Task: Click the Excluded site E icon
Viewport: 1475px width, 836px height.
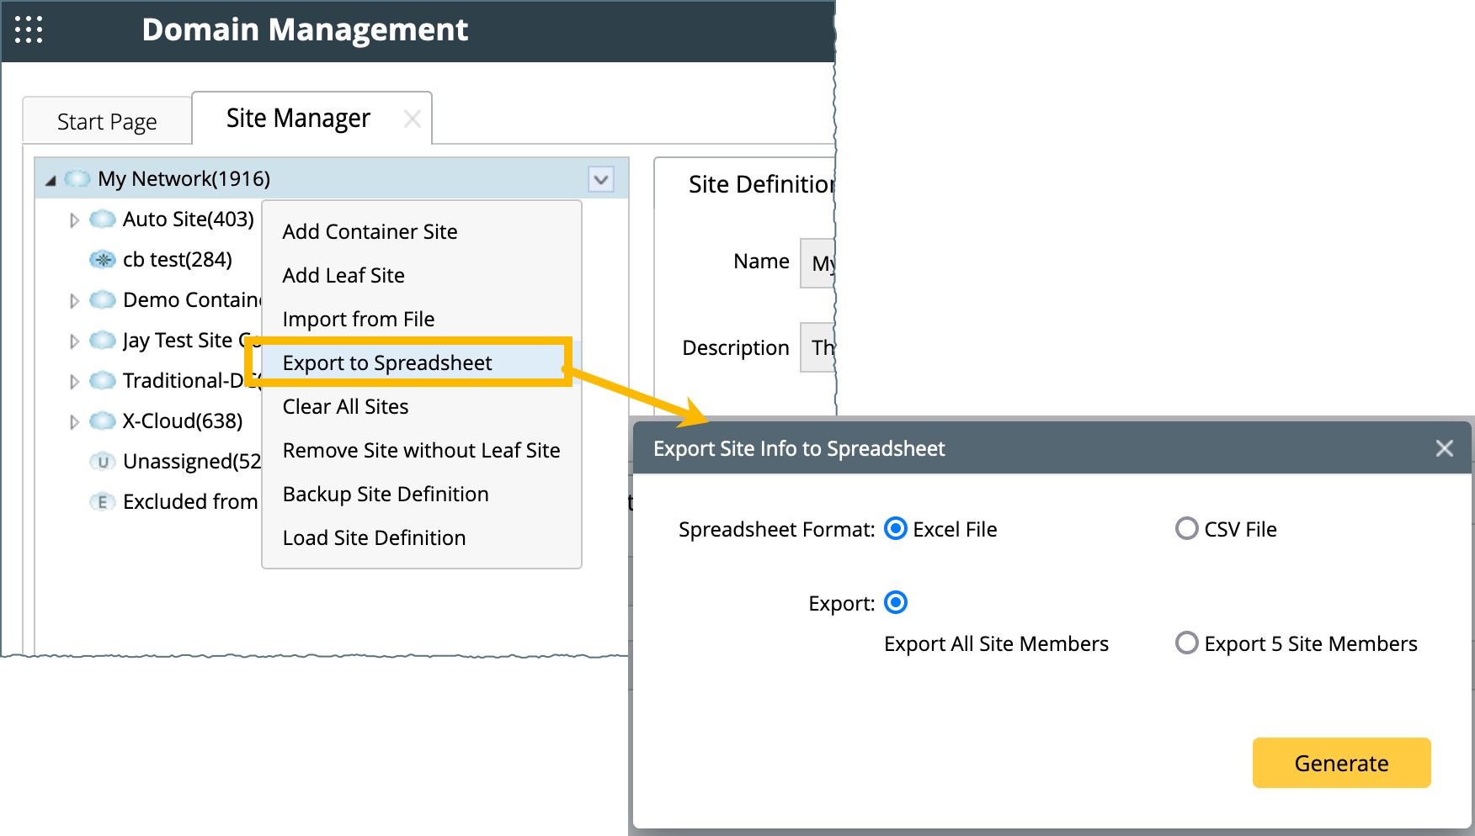Action: pyautogui.click(x=103, y=502)
